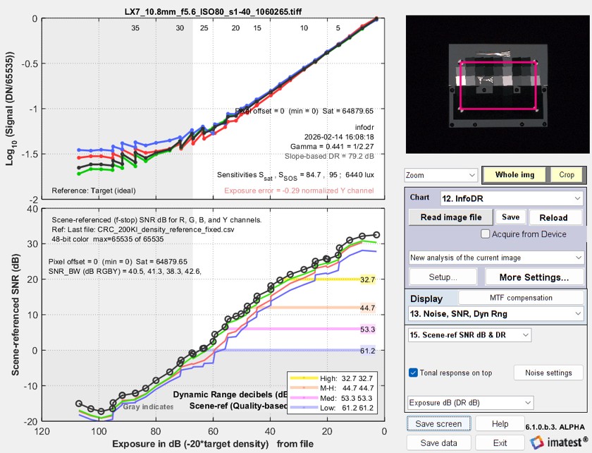Expand the Exposure dB (DR dB) dropdown
Screen dimensions: 592x453
click(x=469, y=403)
